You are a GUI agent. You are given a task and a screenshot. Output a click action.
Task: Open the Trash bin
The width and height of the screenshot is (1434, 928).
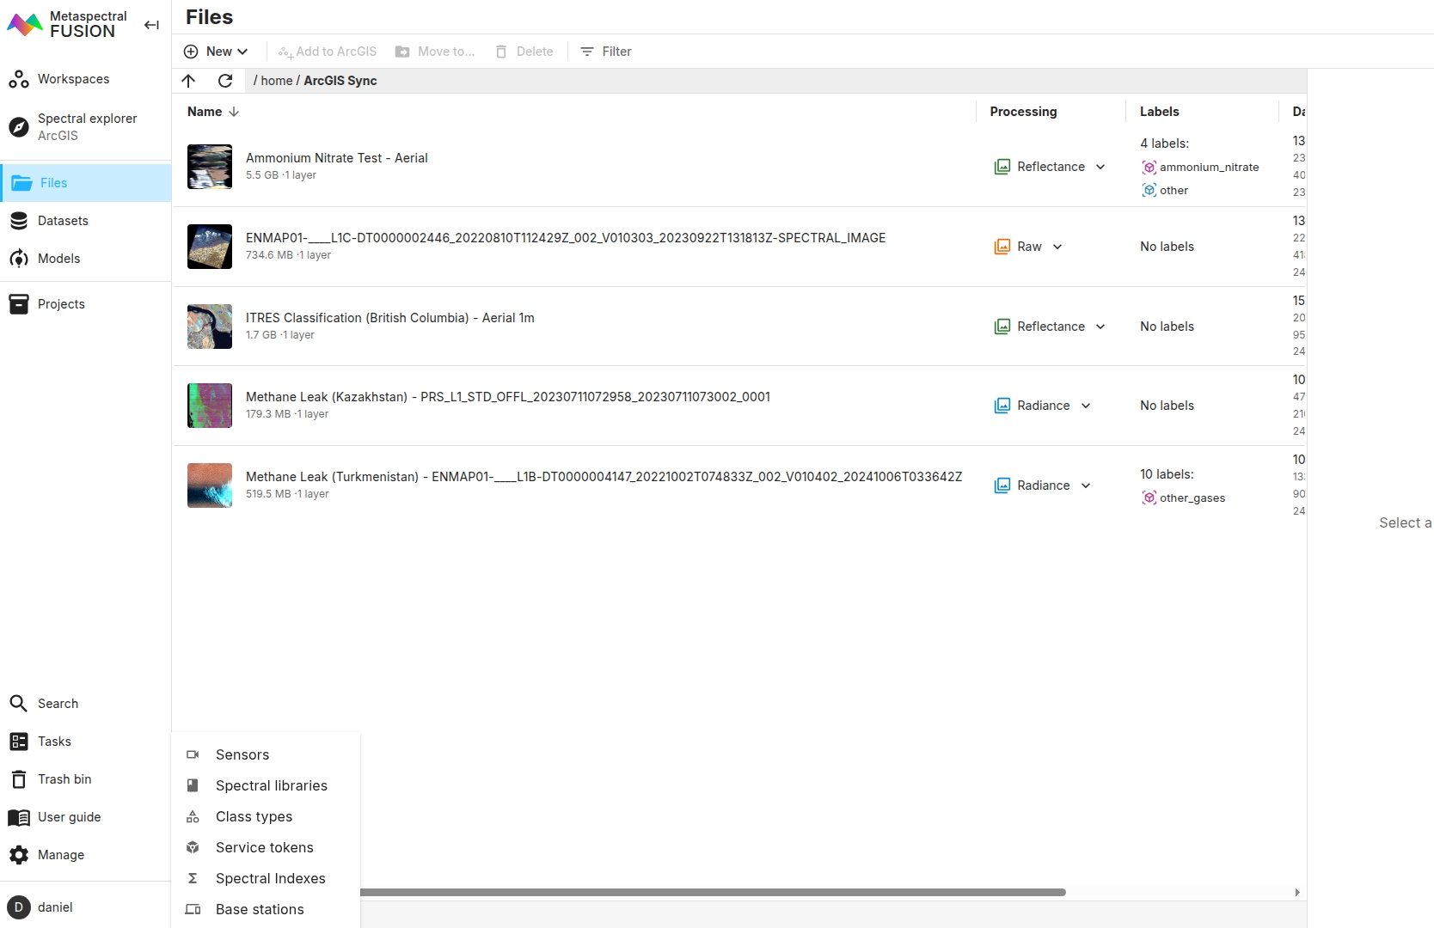(x=64, y=779)
